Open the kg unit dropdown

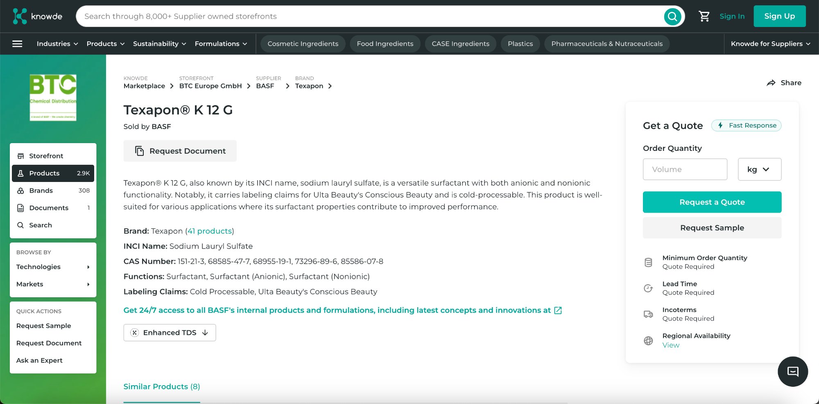tap(759, 169)
